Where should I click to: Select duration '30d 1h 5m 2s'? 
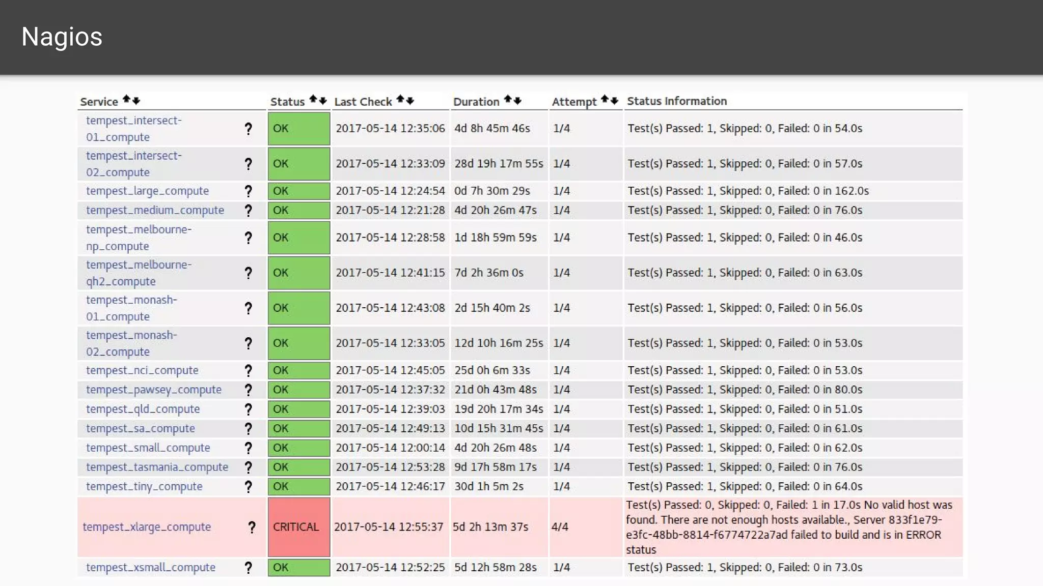[x=489, y=487]
